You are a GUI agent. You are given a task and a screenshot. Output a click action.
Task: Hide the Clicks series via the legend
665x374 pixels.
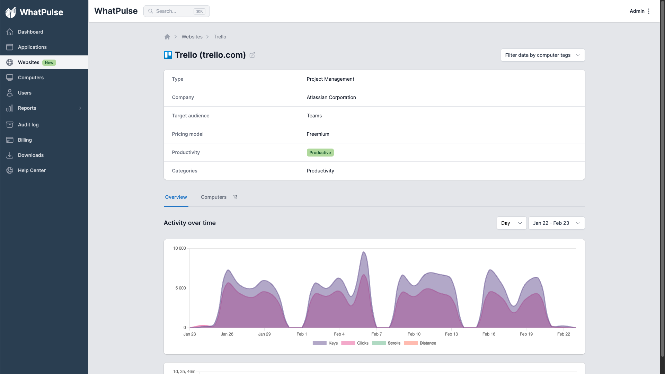pyautogui.click(x=363, y=343)
